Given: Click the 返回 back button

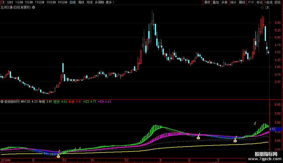Looking at the screenshot, I should click(x=277, y=2).
